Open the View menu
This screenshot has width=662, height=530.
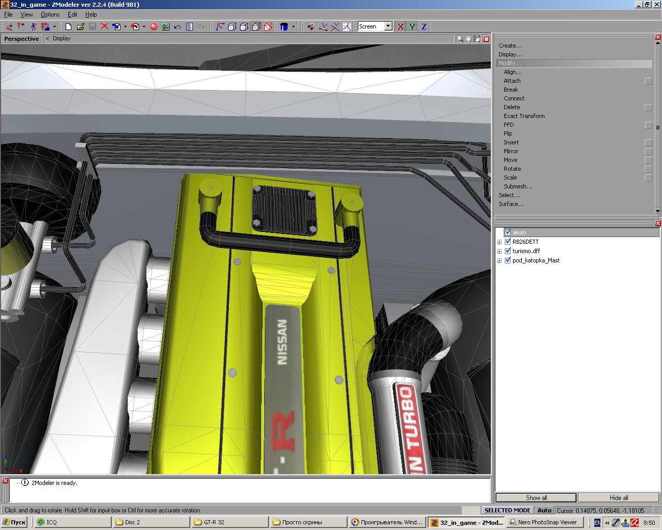point(26,14)
